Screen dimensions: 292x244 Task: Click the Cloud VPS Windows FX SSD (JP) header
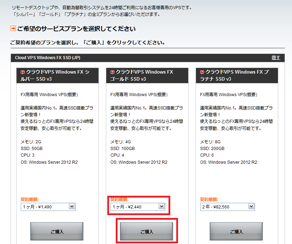48,58
